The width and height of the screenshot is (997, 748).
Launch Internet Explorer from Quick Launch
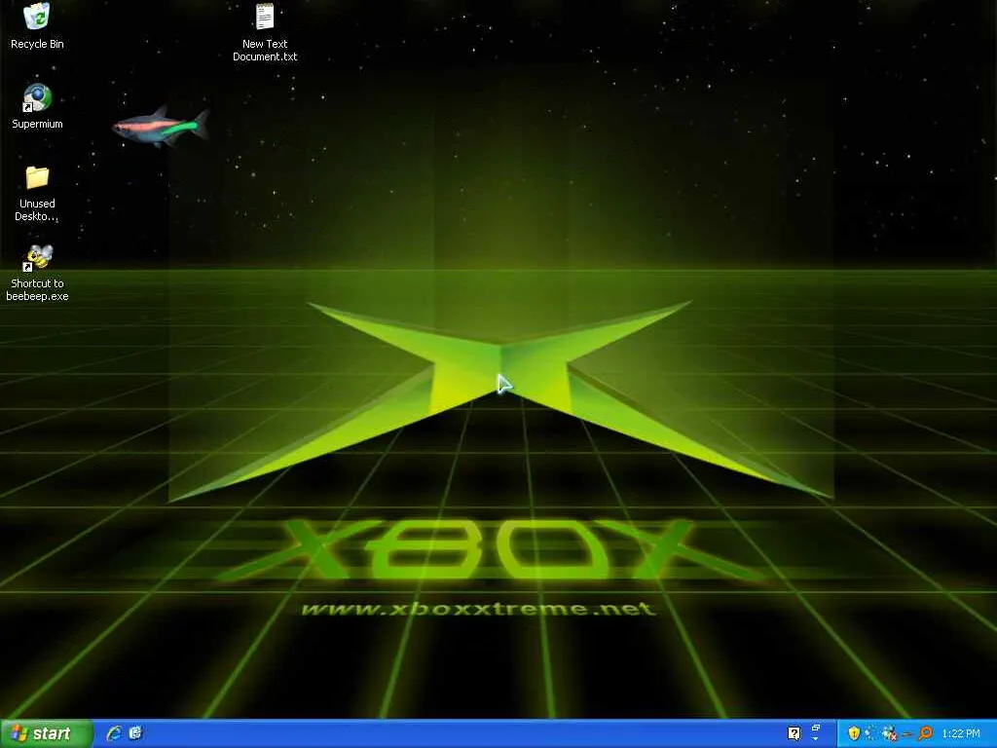(114, 733)
